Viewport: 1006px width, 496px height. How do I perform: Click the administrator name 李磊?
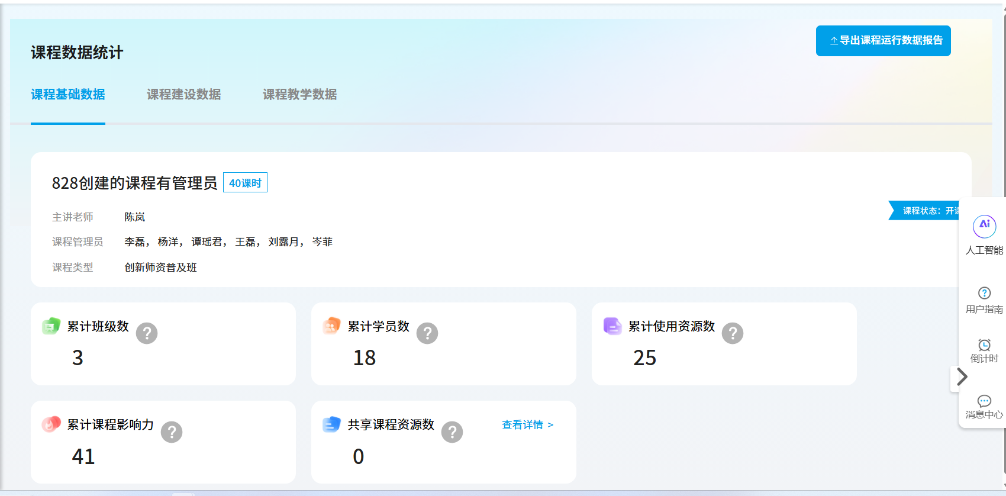point(135,242)
